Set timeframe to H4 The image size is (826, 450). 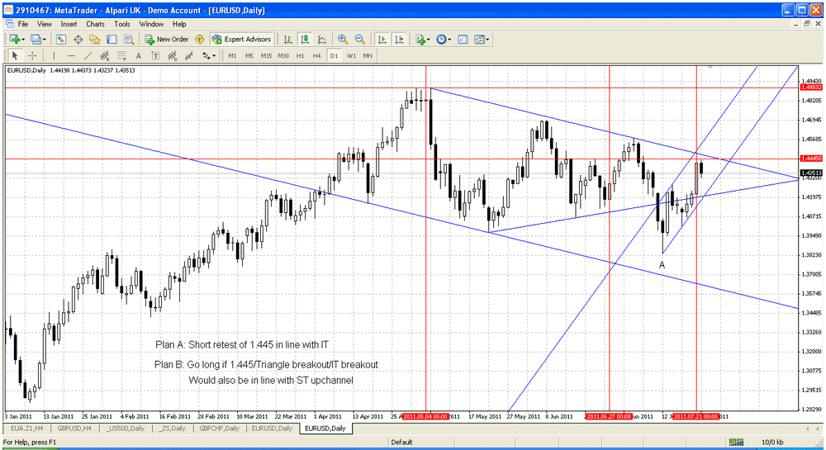(317, 55)
